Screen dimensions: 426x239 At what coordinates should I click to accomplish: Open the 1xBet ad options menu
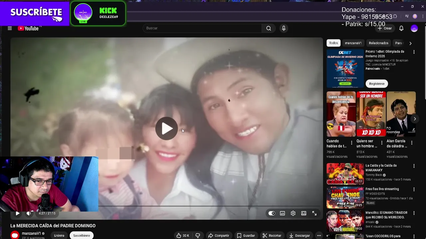pyautogui.click(x=414, y=52)
